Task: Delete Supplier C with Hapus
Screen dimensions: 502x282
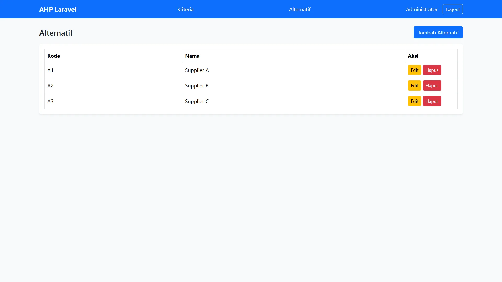Action: point(432,101)
